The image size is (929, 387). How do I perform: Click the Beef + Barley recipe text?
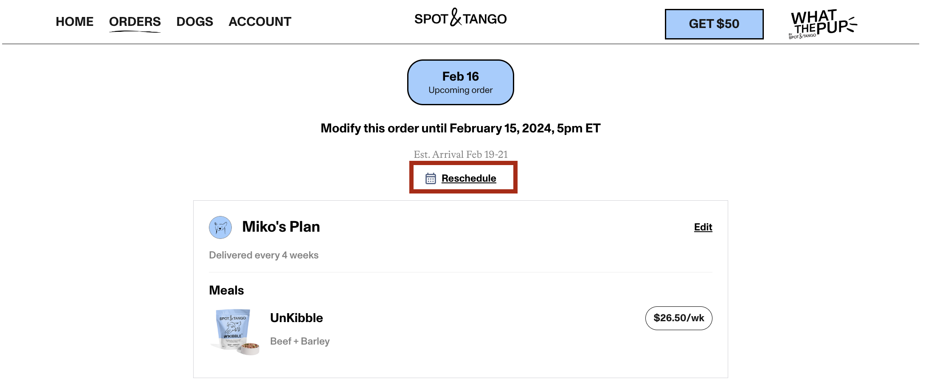pyautogui.click(x=300, y=341)
